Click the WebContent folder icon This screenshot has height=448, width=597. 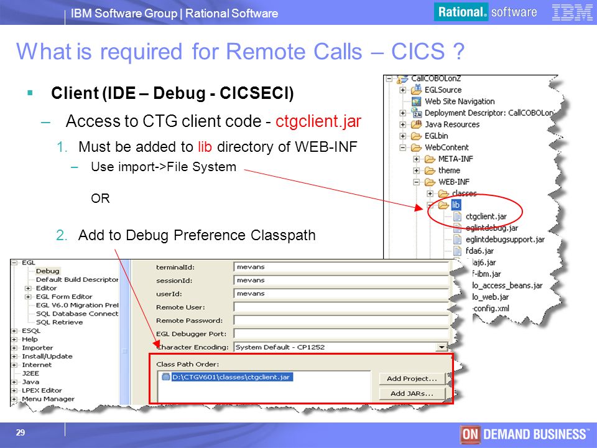click(x=416, y=147)
